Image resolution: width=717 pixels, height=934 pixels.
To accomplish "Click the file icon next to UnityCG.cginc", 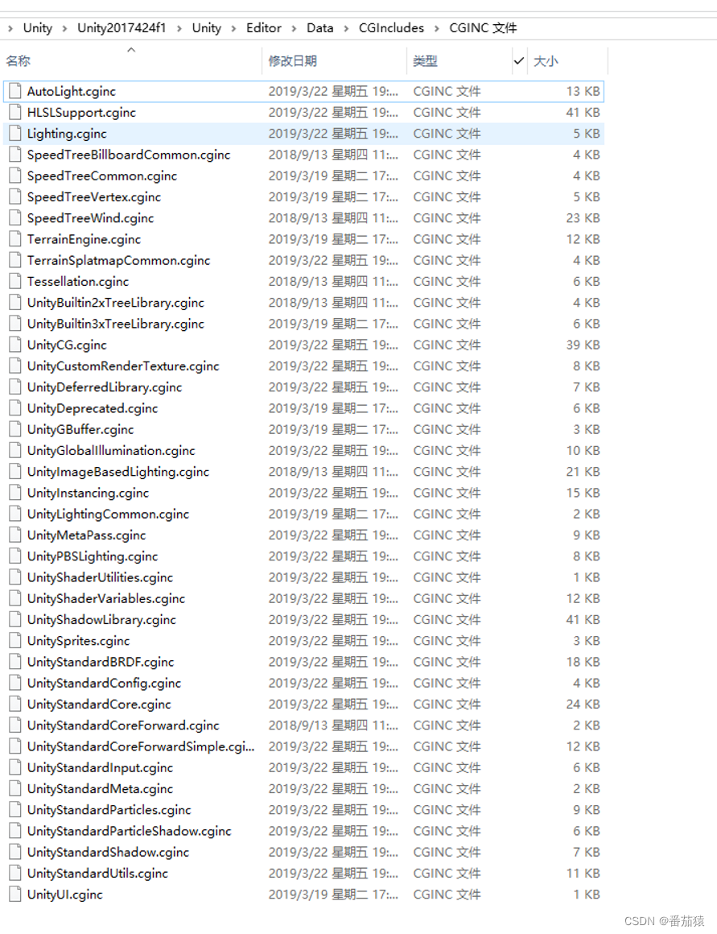I will tap(14, 345).
